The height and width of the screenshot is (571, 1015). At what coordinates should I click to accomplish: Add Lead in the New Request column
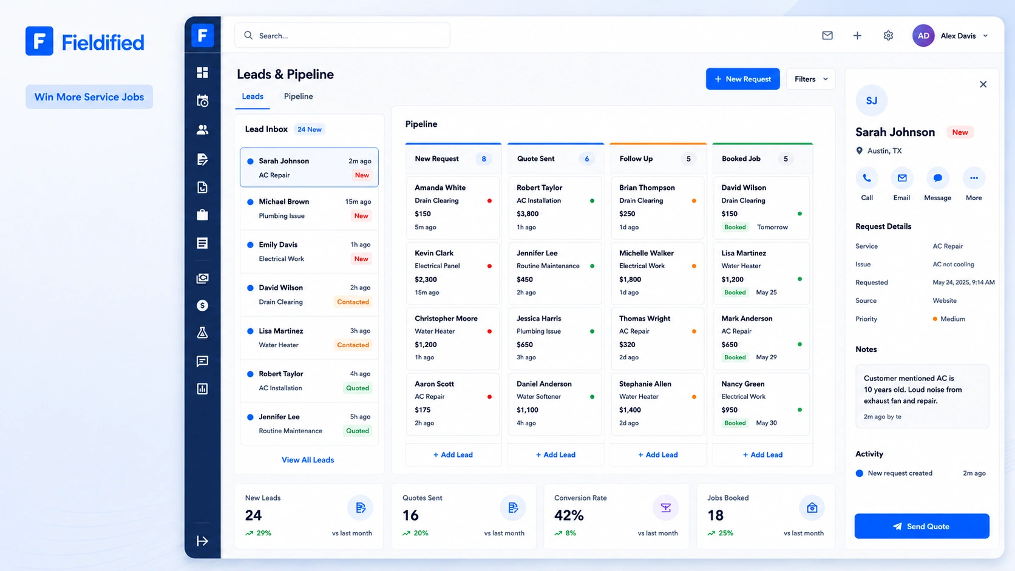pos(453,454)
